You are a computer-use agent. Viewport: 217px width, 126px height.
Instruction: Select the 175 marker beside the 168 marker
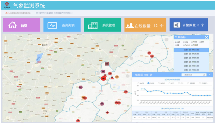click(149, 53)
